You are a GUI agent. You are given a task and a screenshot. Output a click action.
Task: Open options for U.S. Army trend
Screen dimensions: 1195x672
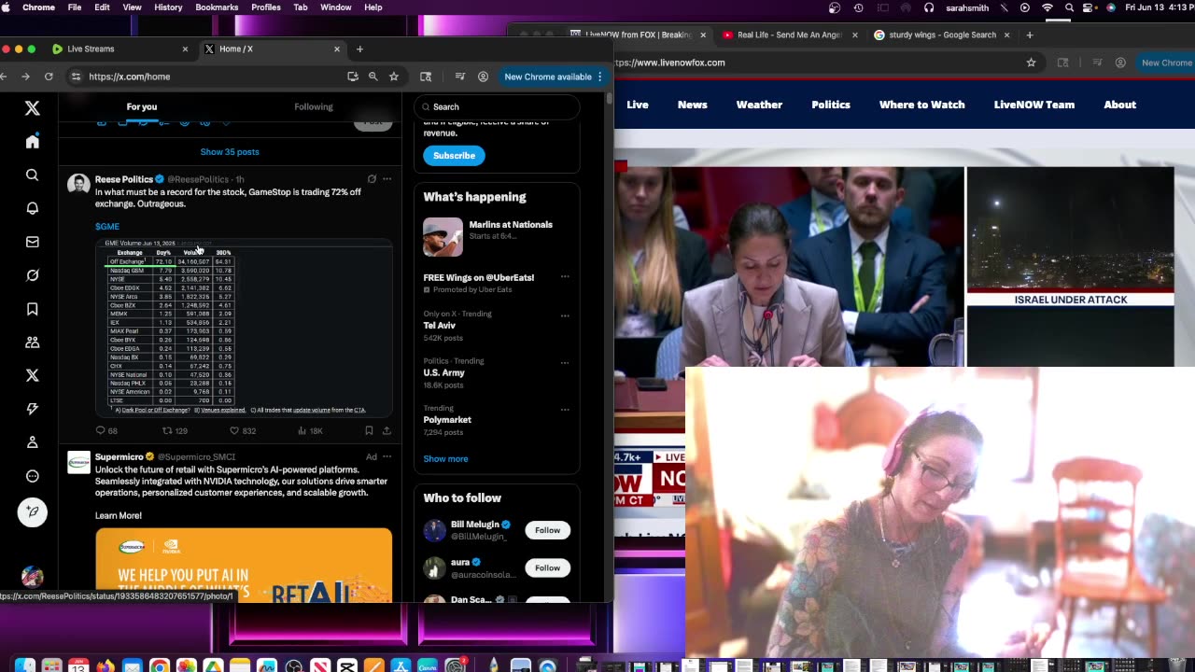[x=565, y=362]
